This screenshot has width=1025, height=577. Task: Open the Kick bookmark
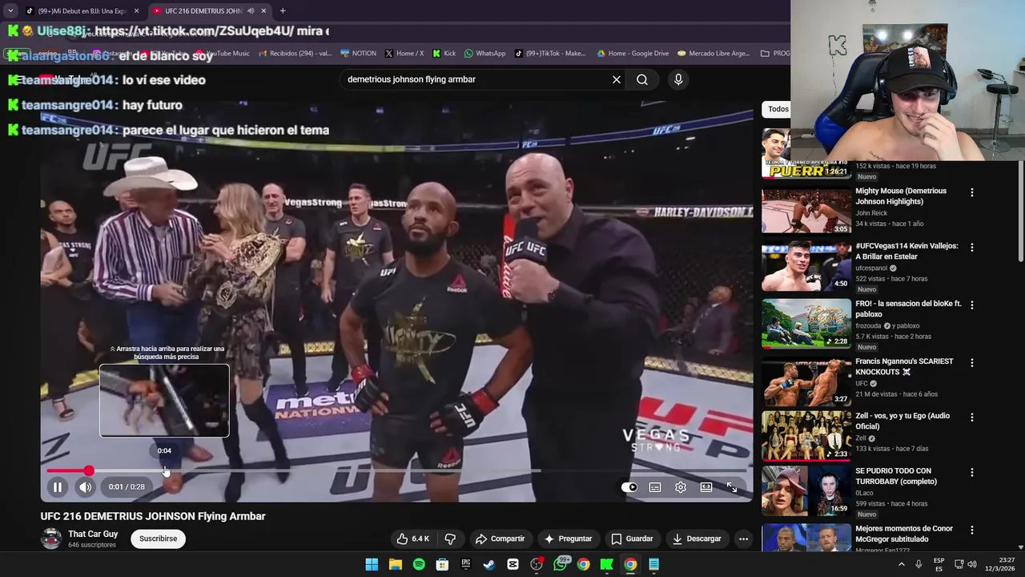[x=444, y=53]
